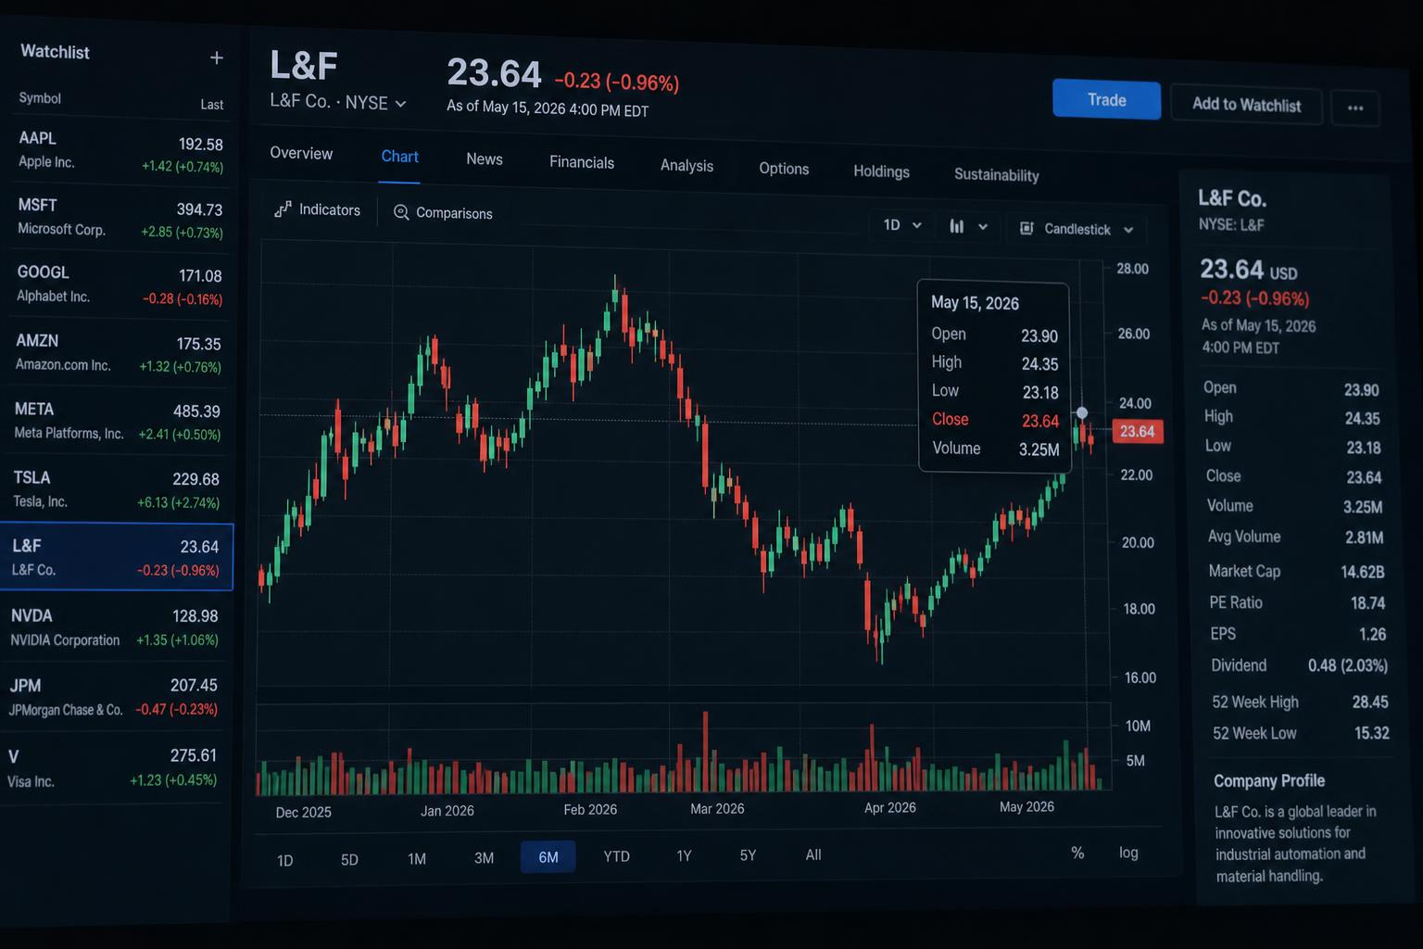The image size is (1423, 949).
Task: Toggle the percent scale option
Action: pos(1077,853)
